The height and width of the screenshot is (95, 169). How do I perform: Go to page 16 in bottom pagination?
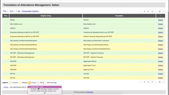click(159, 82)
